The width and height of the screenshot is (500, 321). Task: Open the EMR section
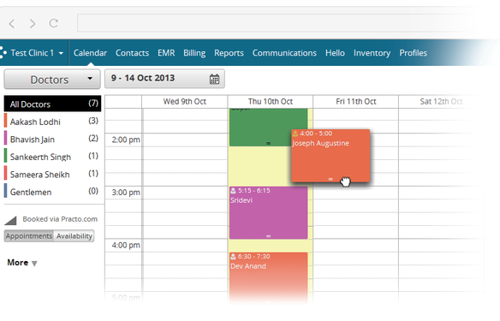click(x=166, y=53)
